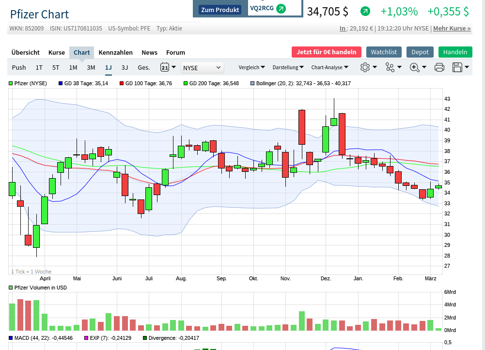Open the chart settings gear icon

[x=365, y=67]
